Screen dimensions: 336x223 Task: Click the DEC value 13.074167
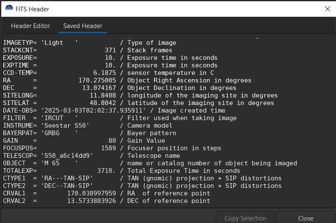point(99,88)
